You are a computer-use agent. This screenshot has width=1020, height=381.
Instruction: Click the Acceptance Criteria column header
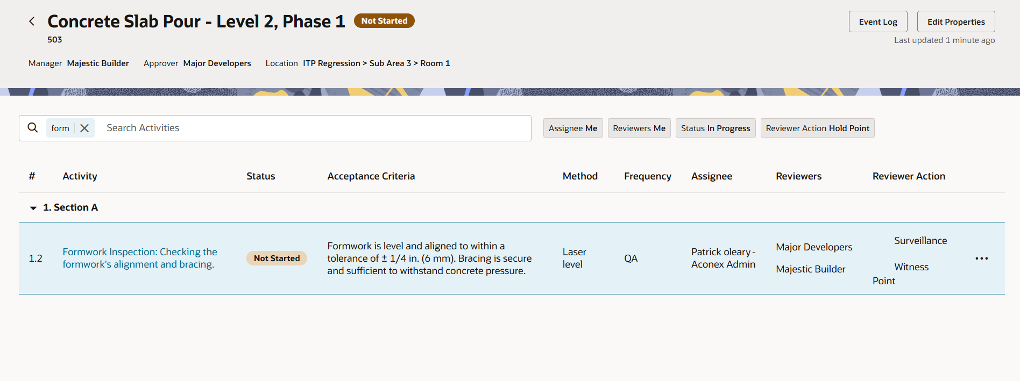coord(371,176)
